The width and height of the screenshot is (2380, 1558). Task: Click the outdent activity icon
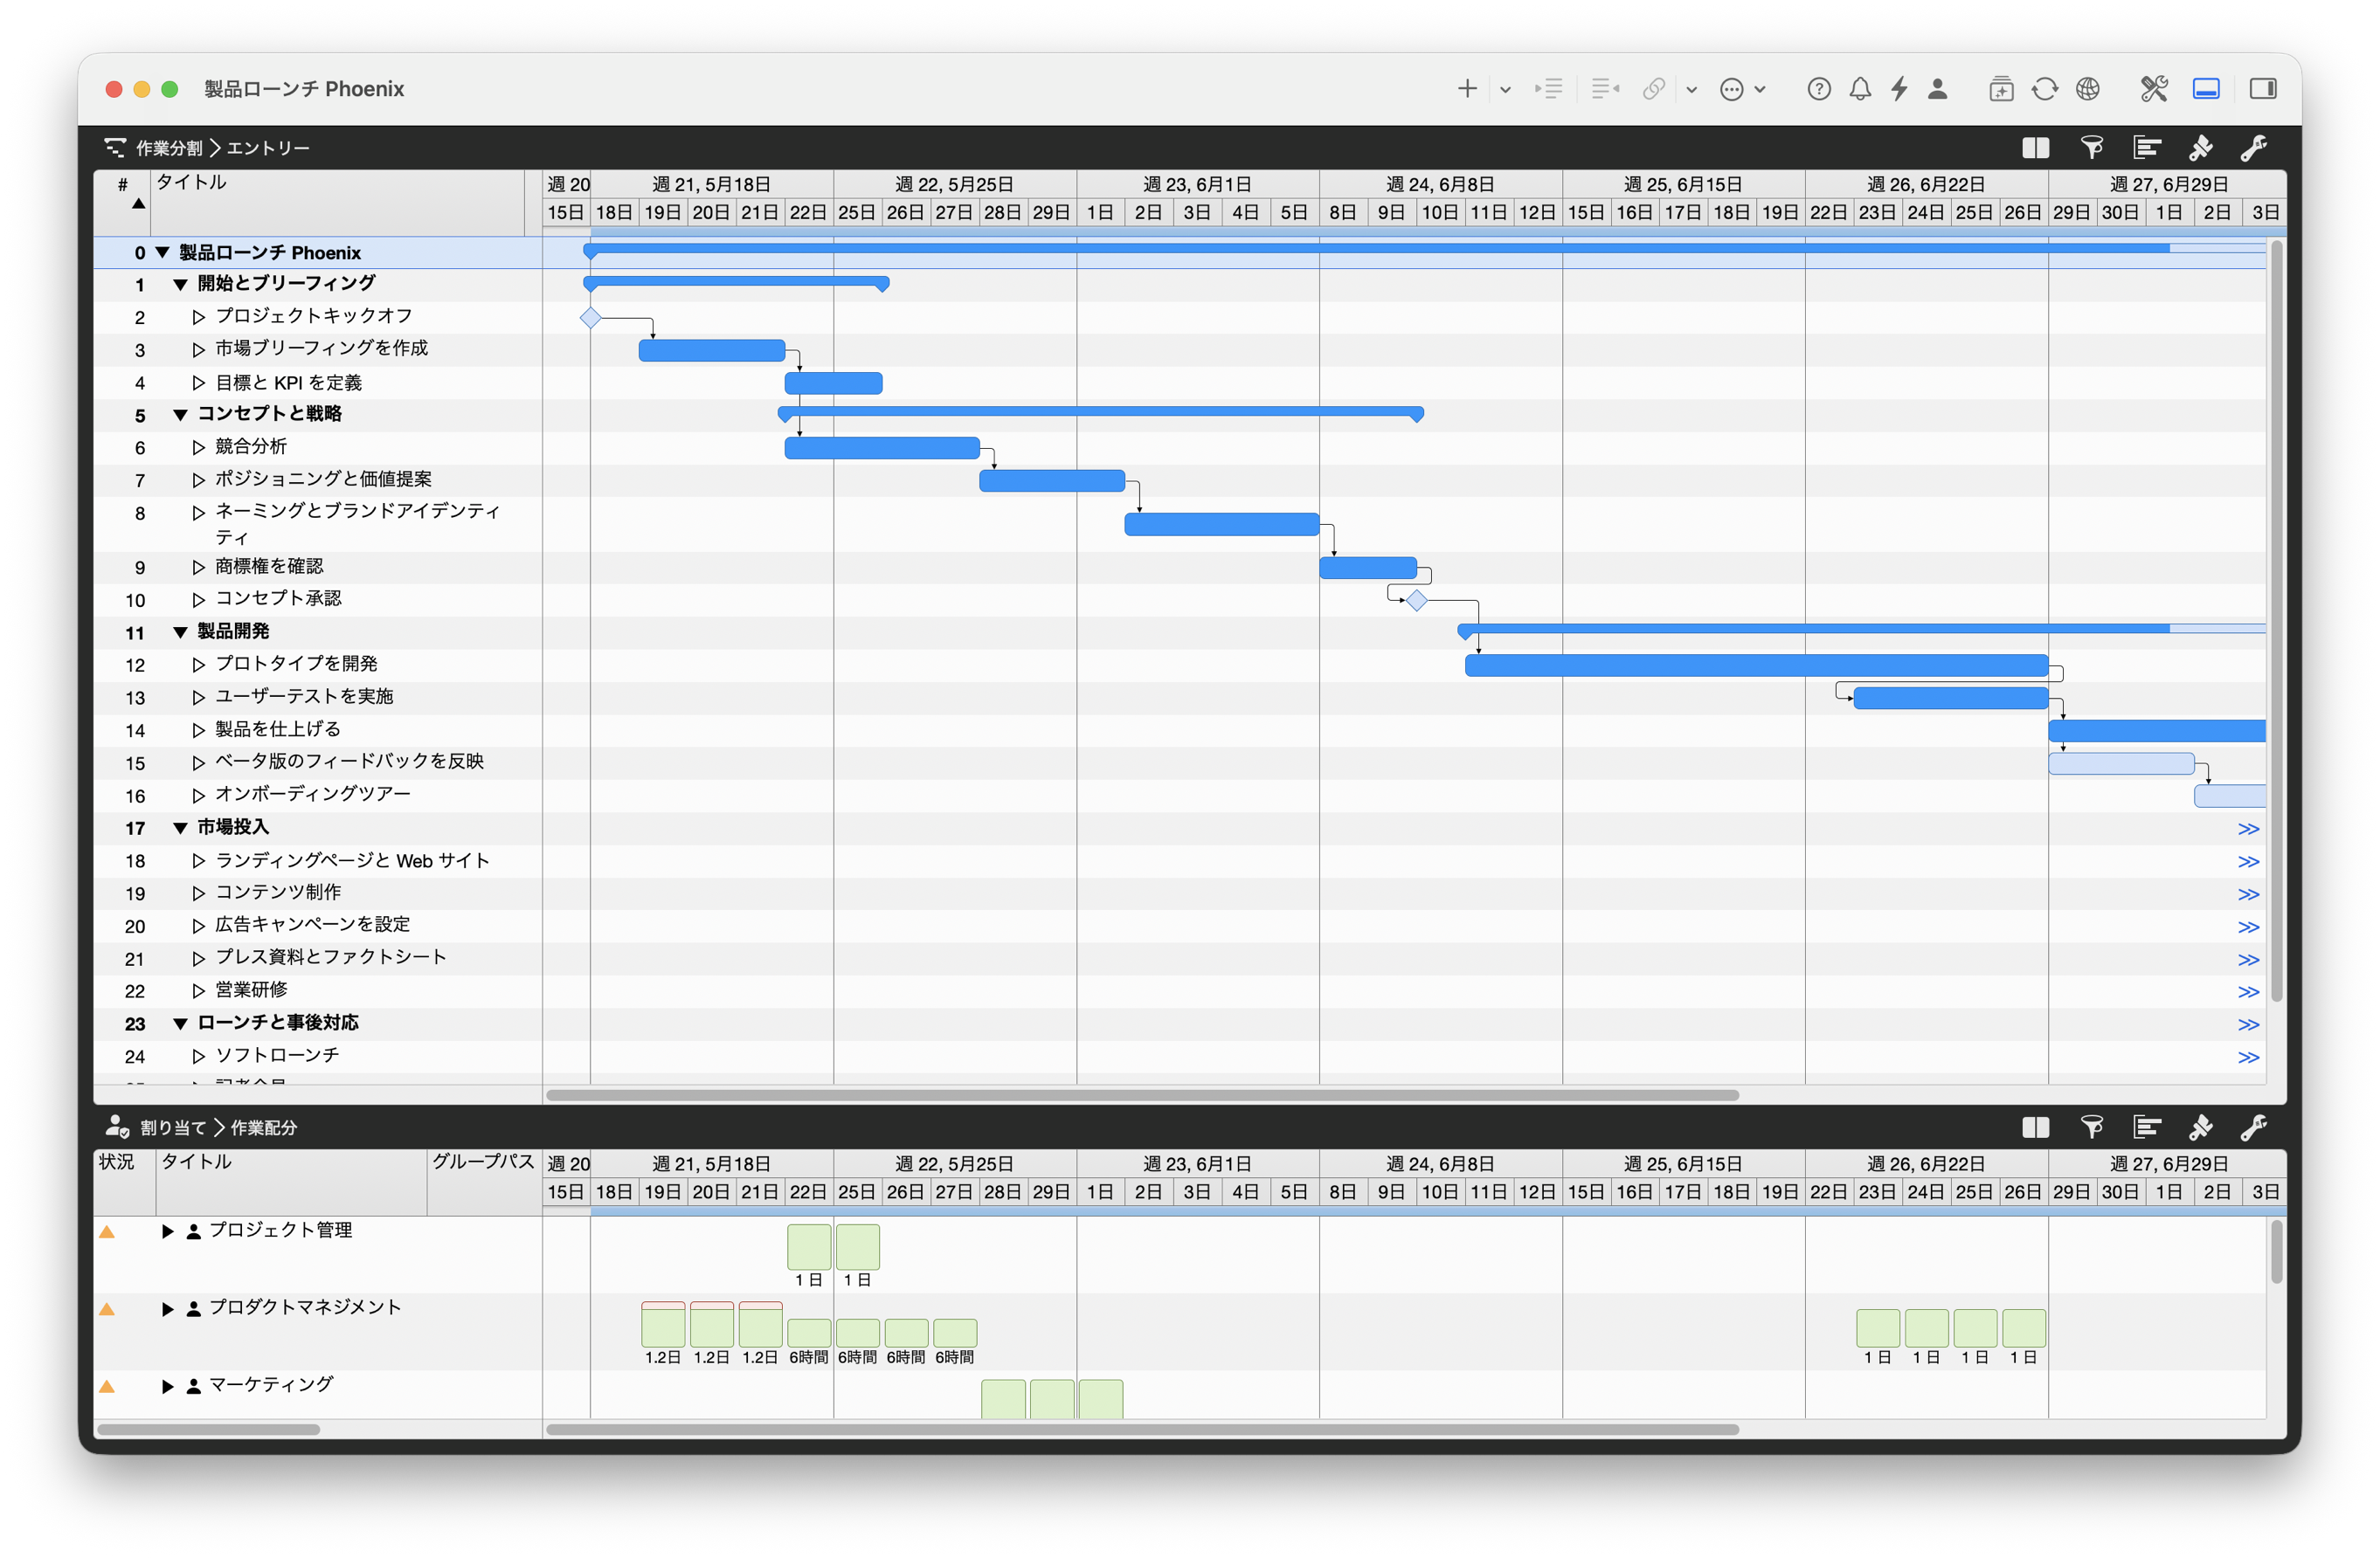[1606, 89]
